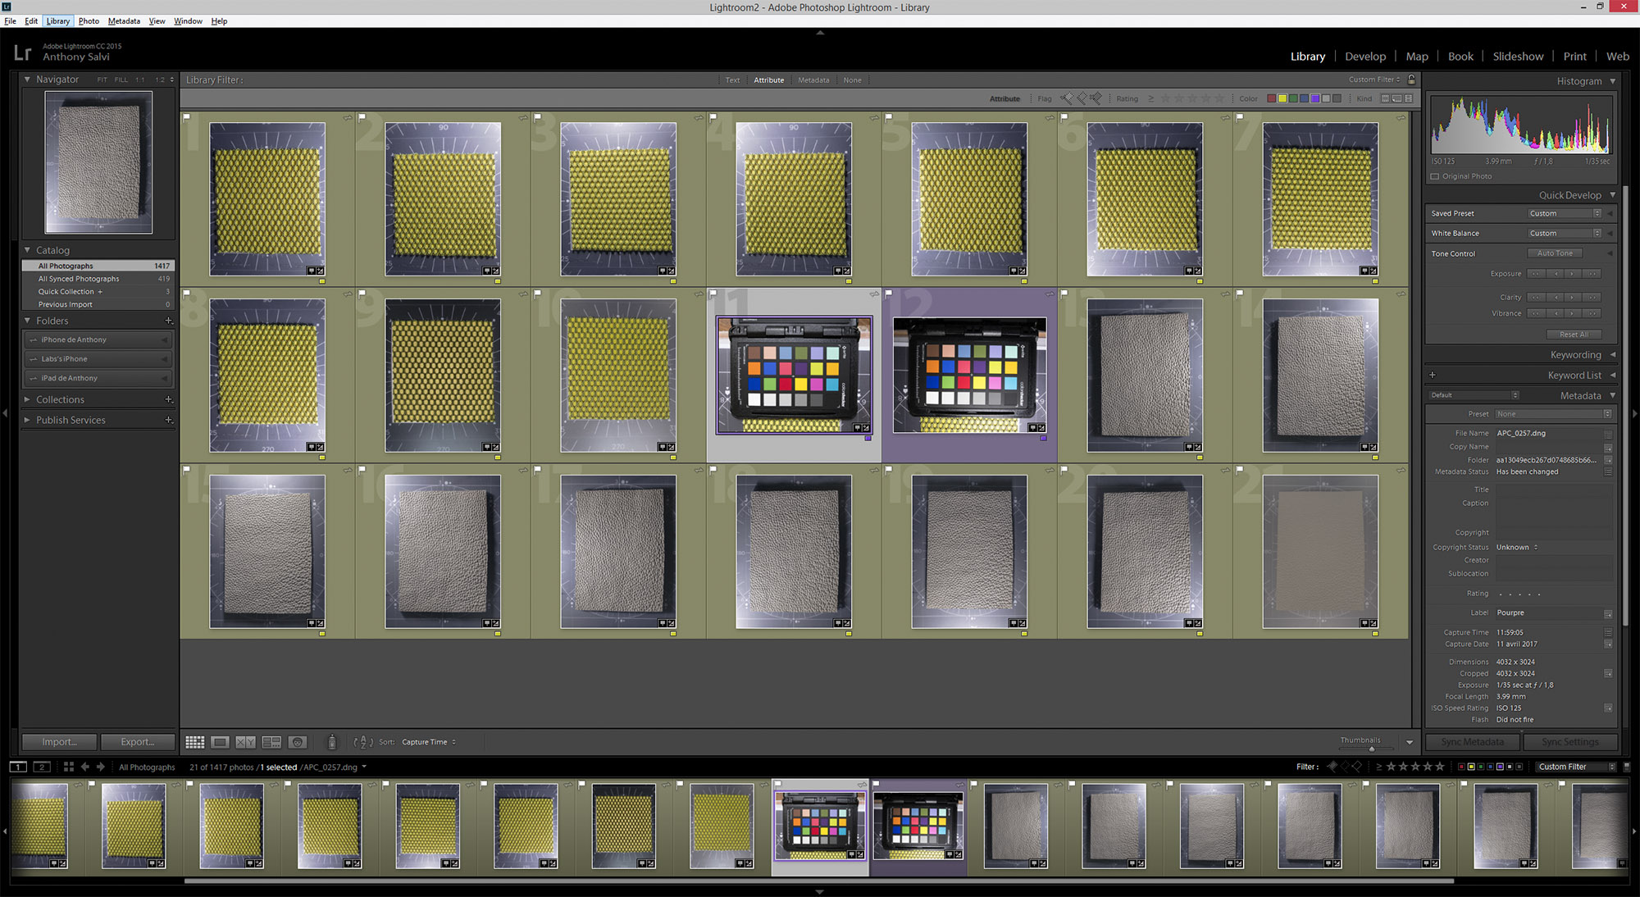The image size is (1640, 897).
Task: Click the Import button
Action: click(59, 742)
